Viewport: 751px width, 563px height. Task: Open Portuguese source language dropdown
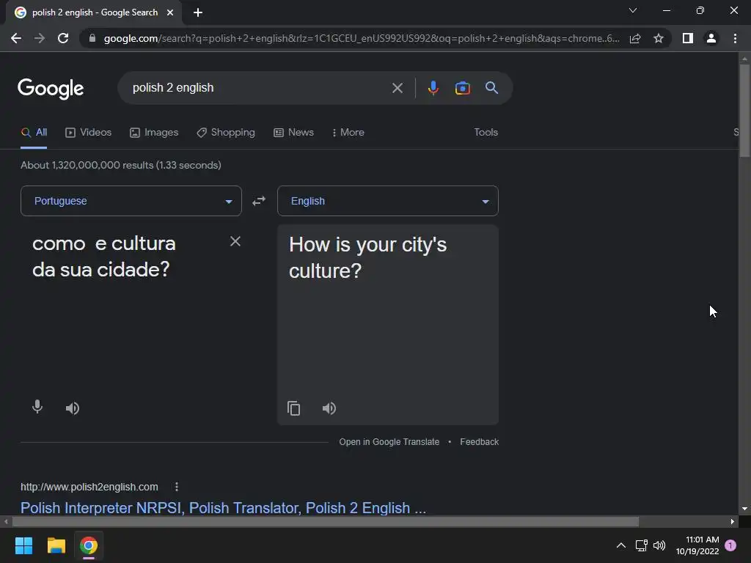point(131,201)
